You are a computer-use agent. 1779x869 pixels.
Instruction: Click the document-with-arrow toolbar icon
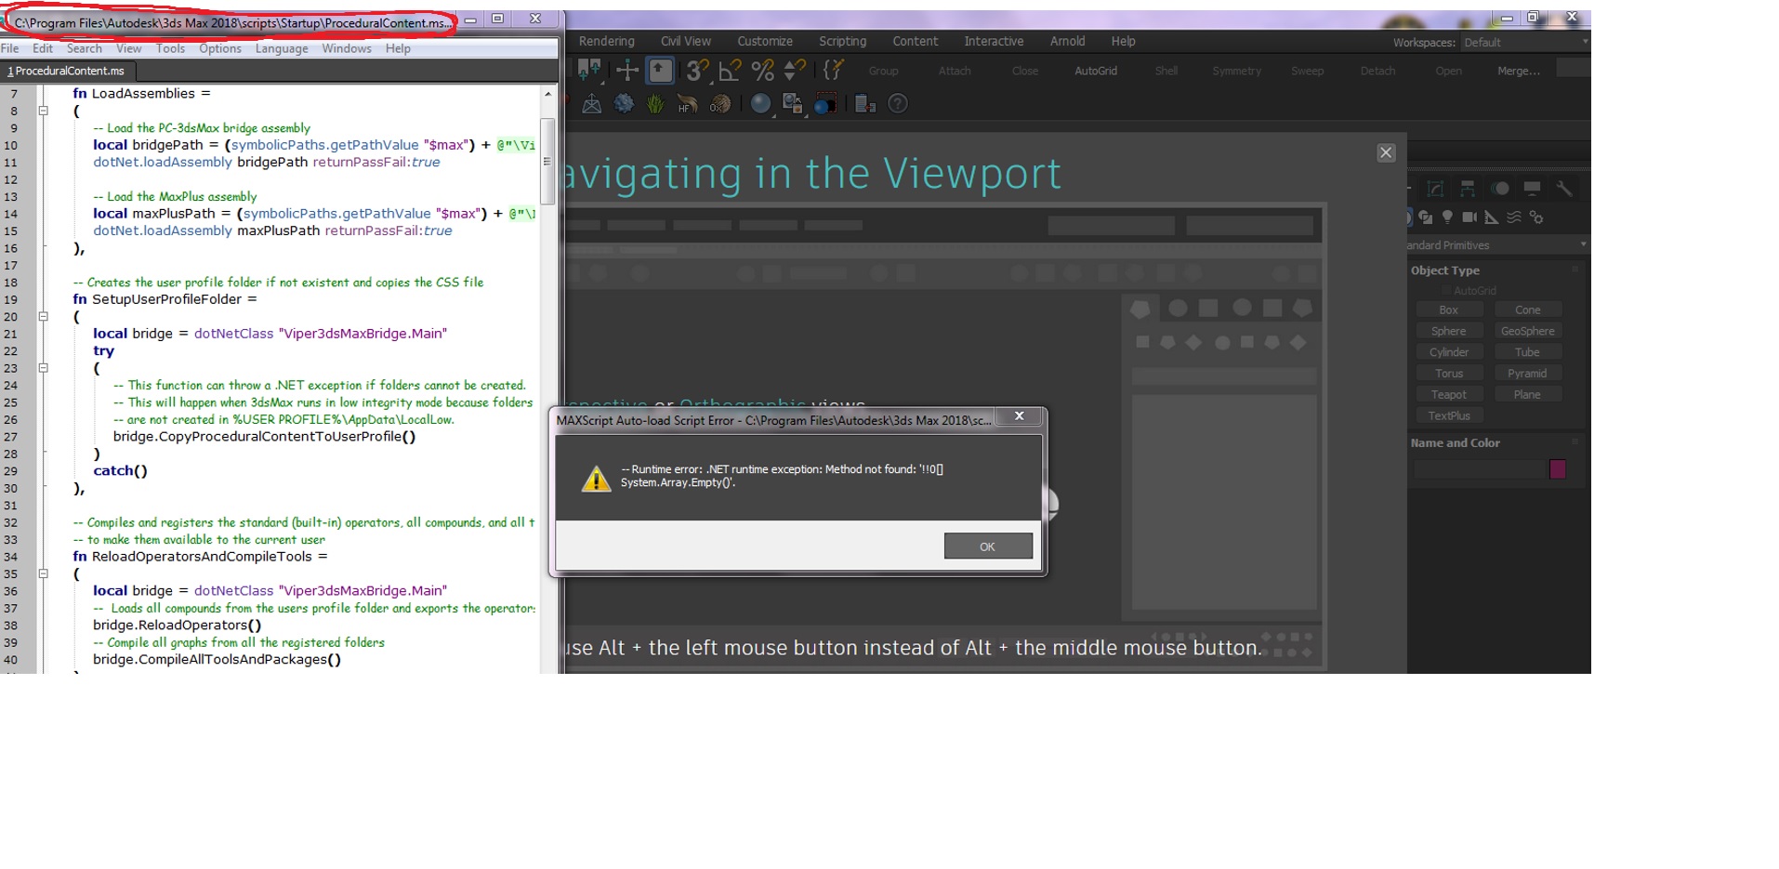(x=864, y=104)
